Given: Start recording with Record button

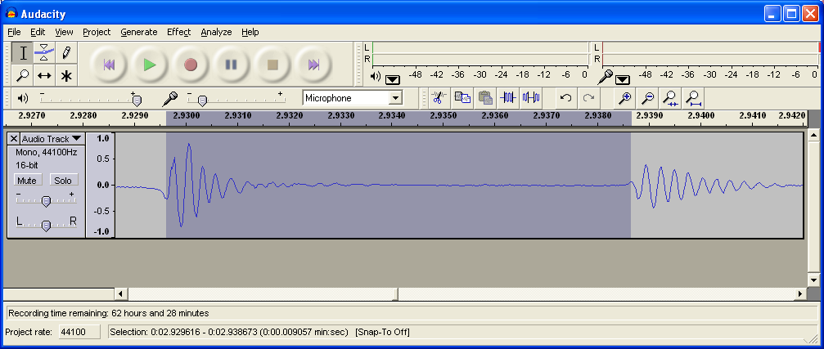Looking at the screenshot, I should [191, 65].
